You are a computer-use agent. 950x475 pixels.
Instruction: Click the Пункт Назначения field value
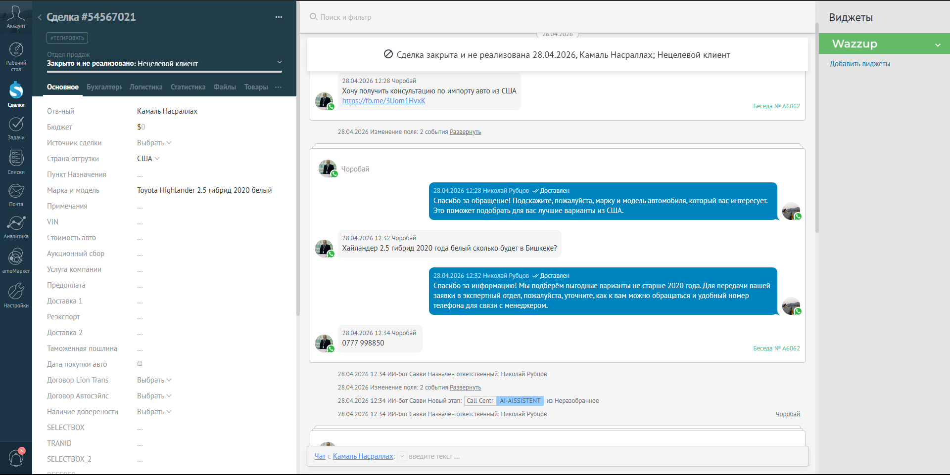coord(140,174)
